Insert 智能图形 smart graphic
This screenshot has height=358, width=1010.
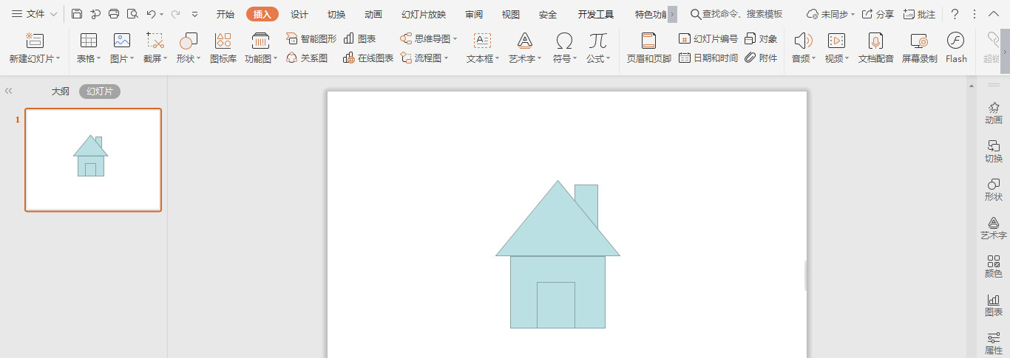pos(311,38)
